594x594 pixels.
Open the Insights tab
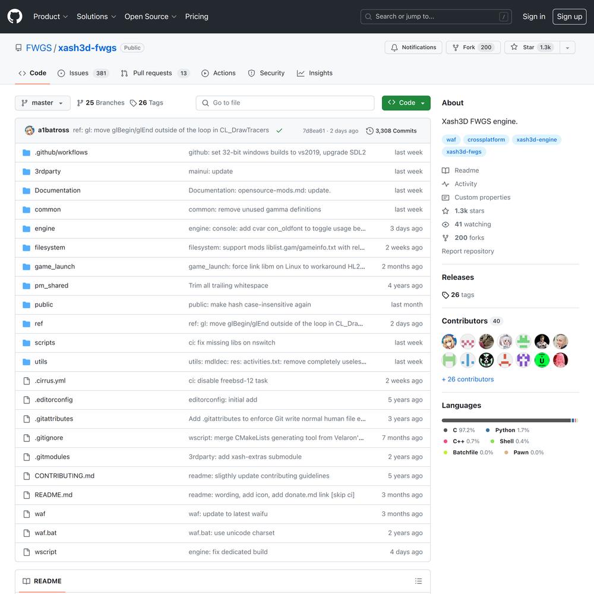click(315, 73)
